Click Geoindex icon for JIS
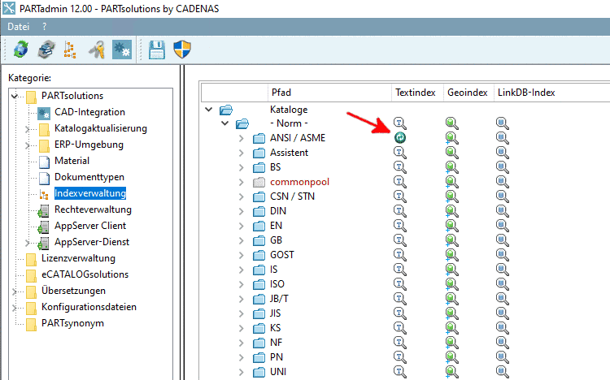 pyautogui.click(x=451, y=313)
